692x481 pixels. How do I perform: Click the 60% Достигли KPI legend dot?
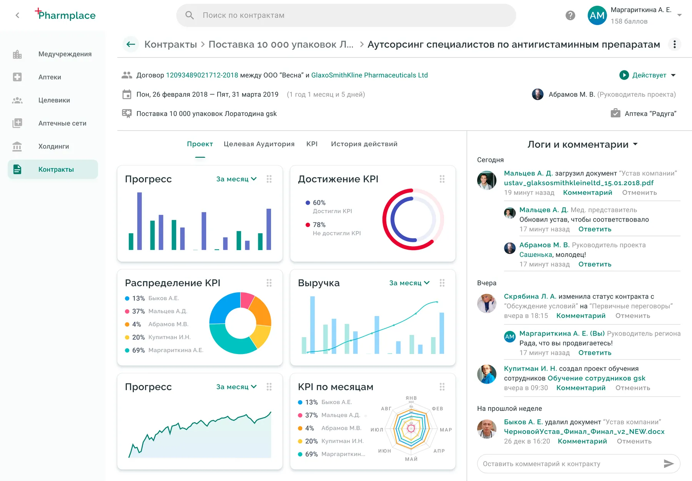point(308,203)
